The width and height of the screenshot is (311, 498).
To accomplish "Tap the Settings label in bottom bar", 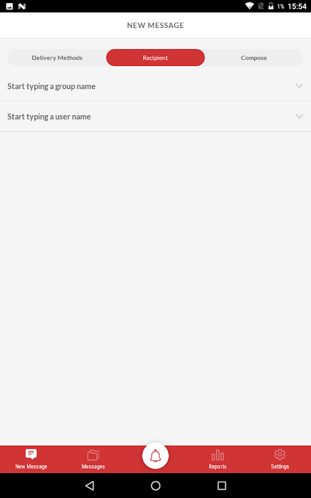I will 280,466.
